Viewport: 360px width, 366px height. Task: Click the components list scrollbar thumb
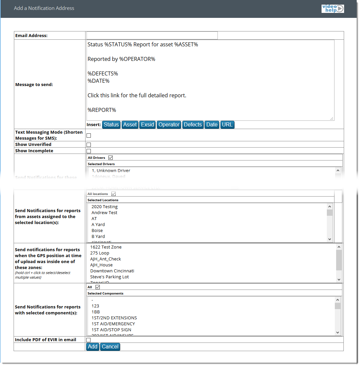[337, 306]
